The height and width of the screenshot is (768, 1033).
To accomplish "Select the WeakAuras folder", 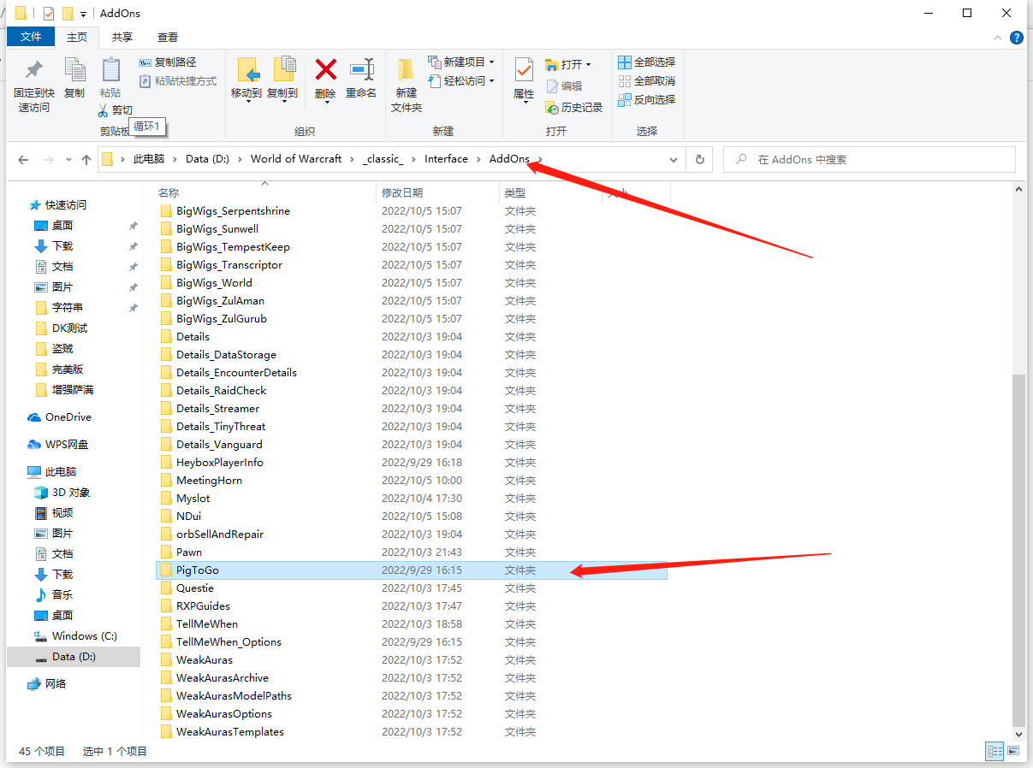I will (x=204, y=659).
